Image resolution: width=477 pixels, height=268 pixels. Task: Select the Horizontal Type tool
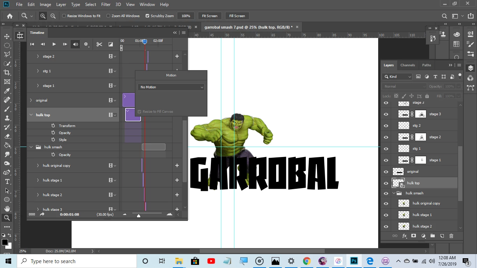[x=7, y=182]
